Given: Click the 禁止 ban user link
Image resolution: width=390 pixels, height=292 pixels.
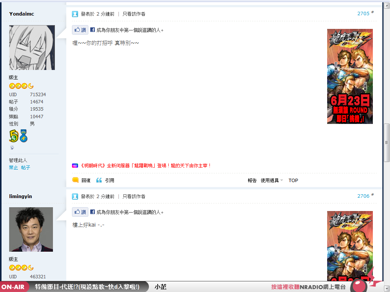Looking at the screenshot, I should point(13,168).
